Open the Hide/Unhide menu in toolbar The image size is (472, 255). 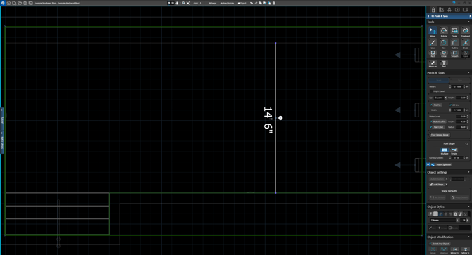click(x=228, y=3)
